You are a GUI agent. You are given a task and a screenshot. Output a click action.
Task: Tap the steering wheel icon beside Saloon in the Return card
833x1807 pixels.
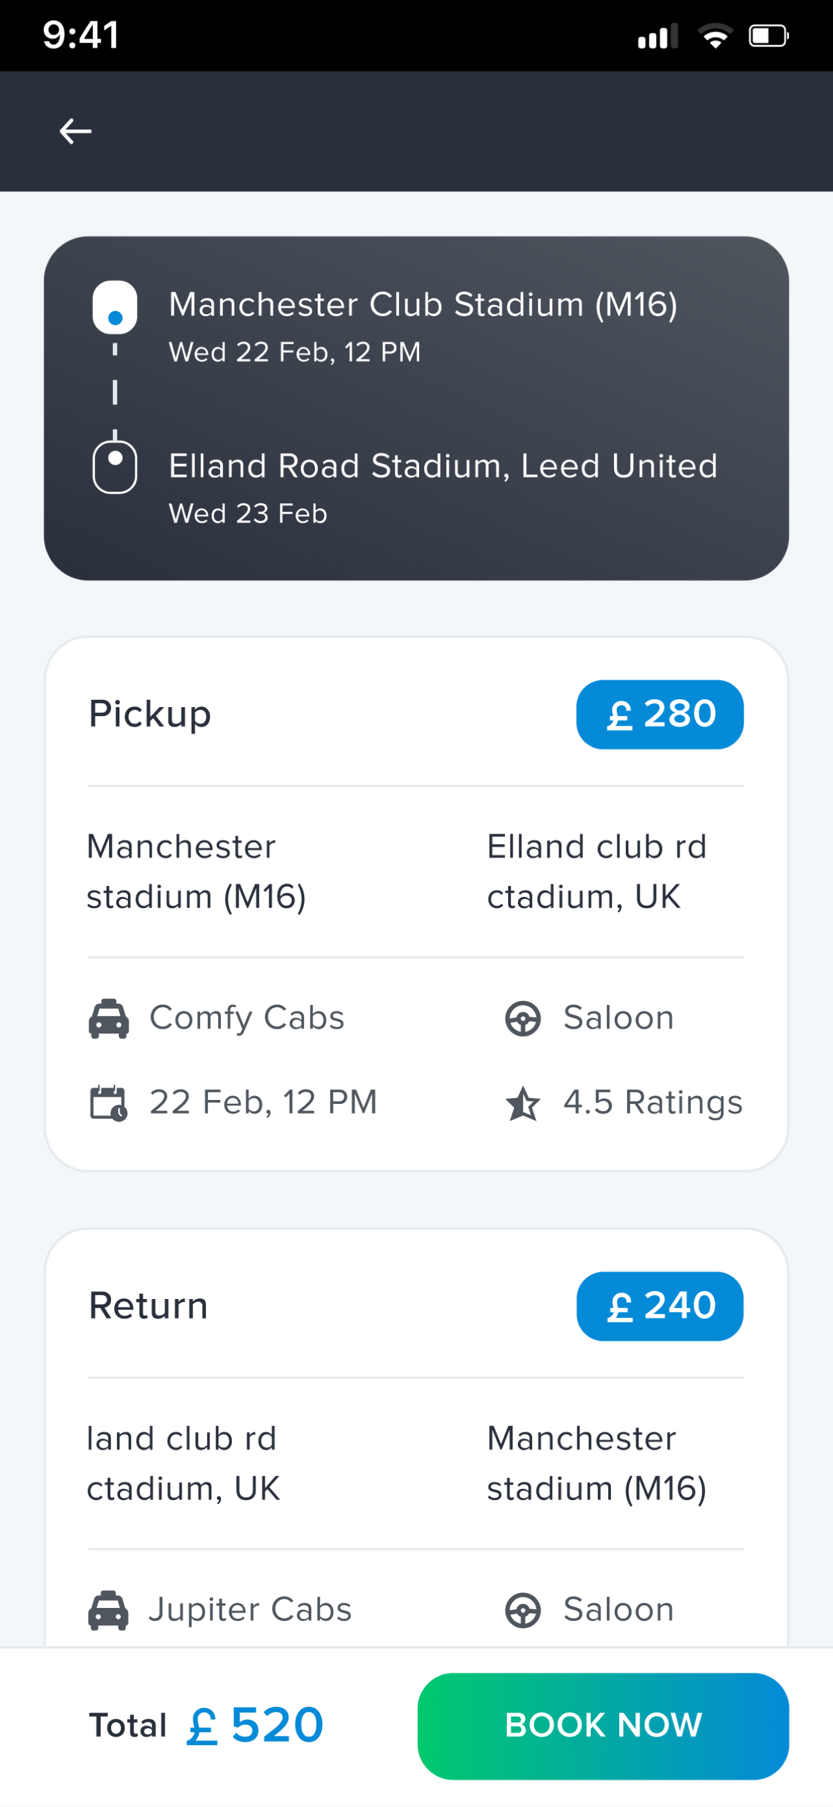coord(523,1610)
